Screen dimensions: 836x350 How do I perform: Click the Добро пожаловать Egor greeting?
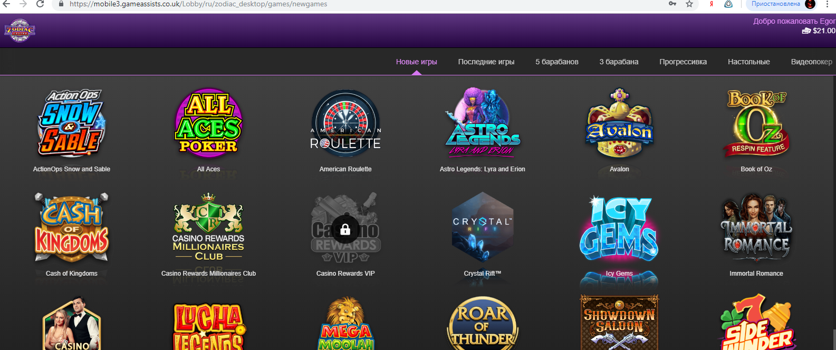point(794,21)
